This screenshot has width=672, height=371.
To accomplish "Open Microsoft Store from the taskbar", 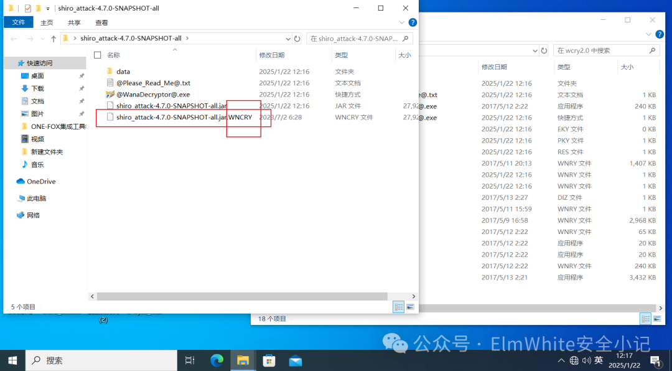I will point(269,360).
